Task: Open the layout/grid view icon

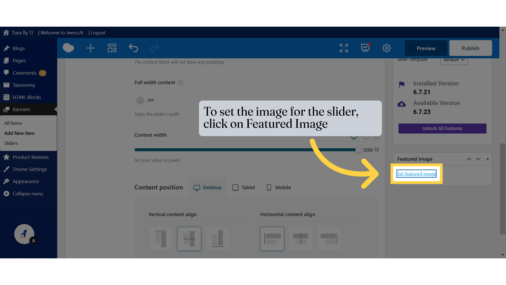Action: point(112,48)
